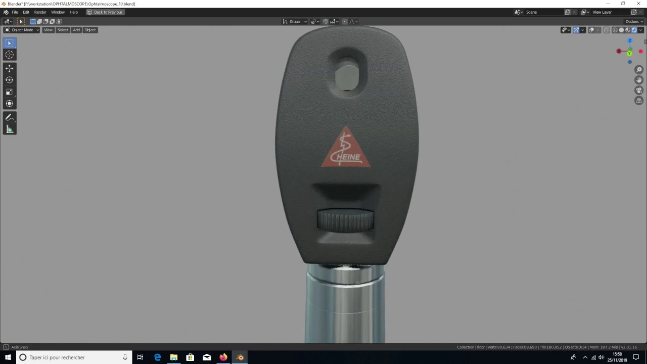Open the Options dropdown
Image resolution: width=647 pixels, height=364 pixels.
[634, 22]
